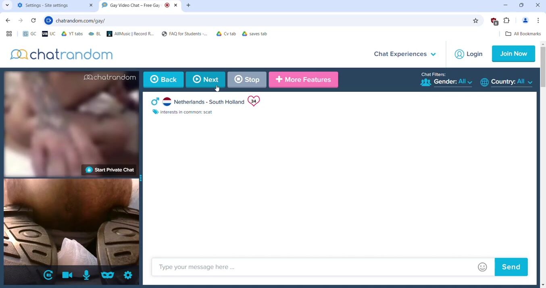Toggle the webcam video on or off
The height and width of the screenshot is (288, 546).
click(67, 275)
